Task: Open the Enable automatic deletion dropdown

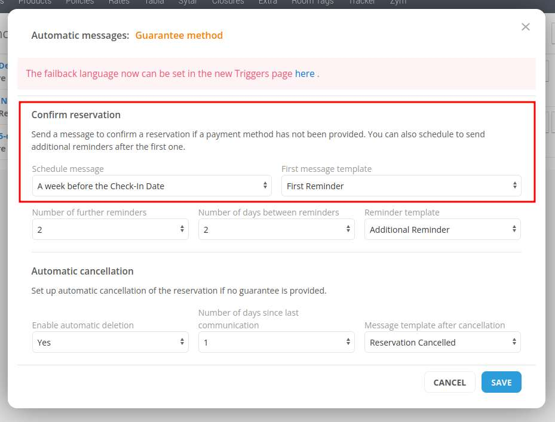Action: [x=110, y=343]
